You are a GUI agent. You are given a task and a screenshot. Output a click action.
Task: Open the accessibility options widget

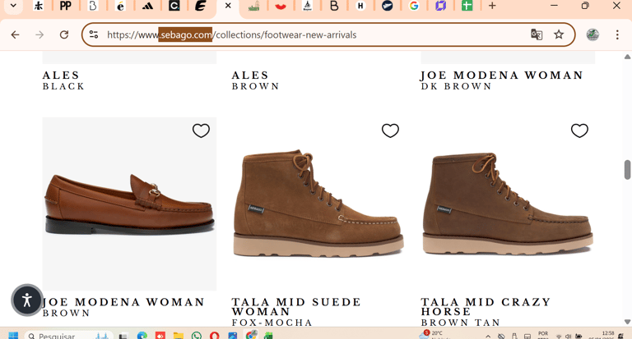point(27,300)
